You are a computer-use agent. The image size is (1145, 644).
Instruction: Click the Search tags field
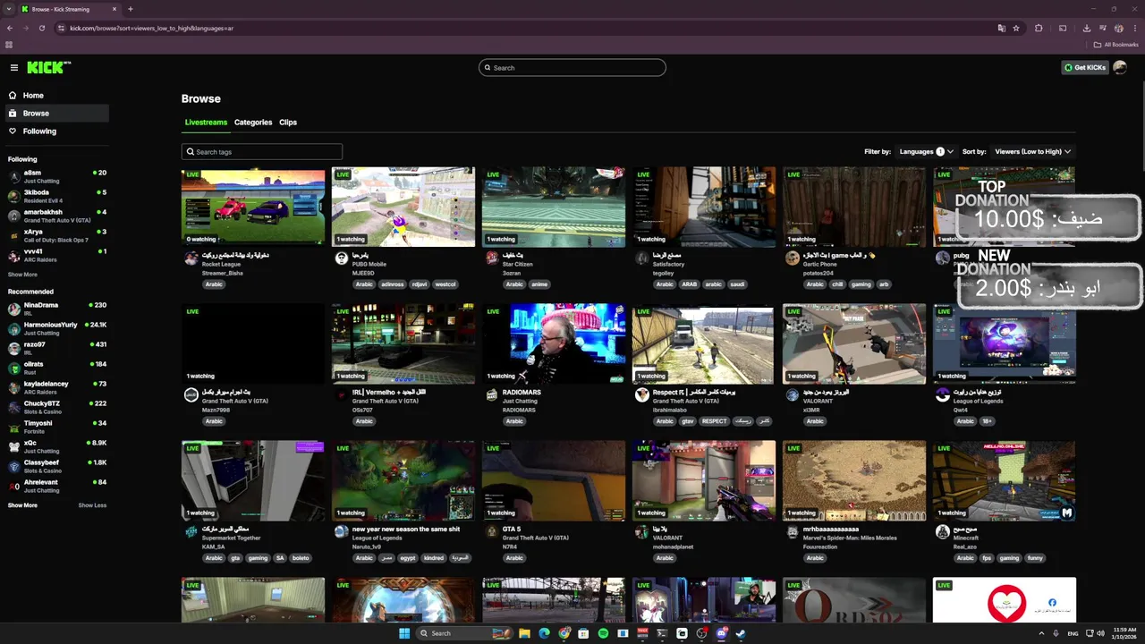click(x=262, y=152)
